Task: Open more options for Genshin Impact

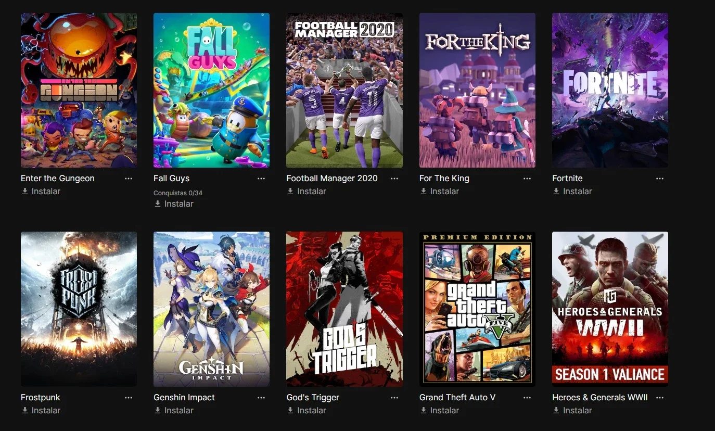Action: pos(261,398)
